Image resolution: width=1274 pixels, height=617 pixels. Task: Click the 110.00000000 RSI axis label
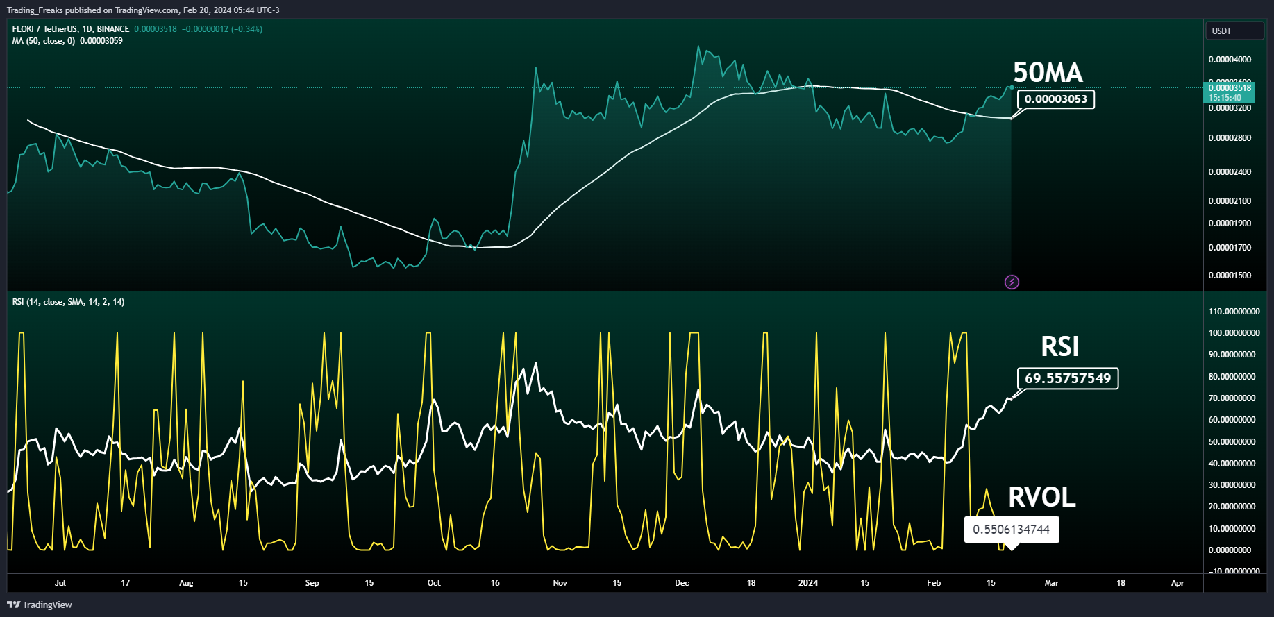pyautogui.click(x=1234, y=312)
